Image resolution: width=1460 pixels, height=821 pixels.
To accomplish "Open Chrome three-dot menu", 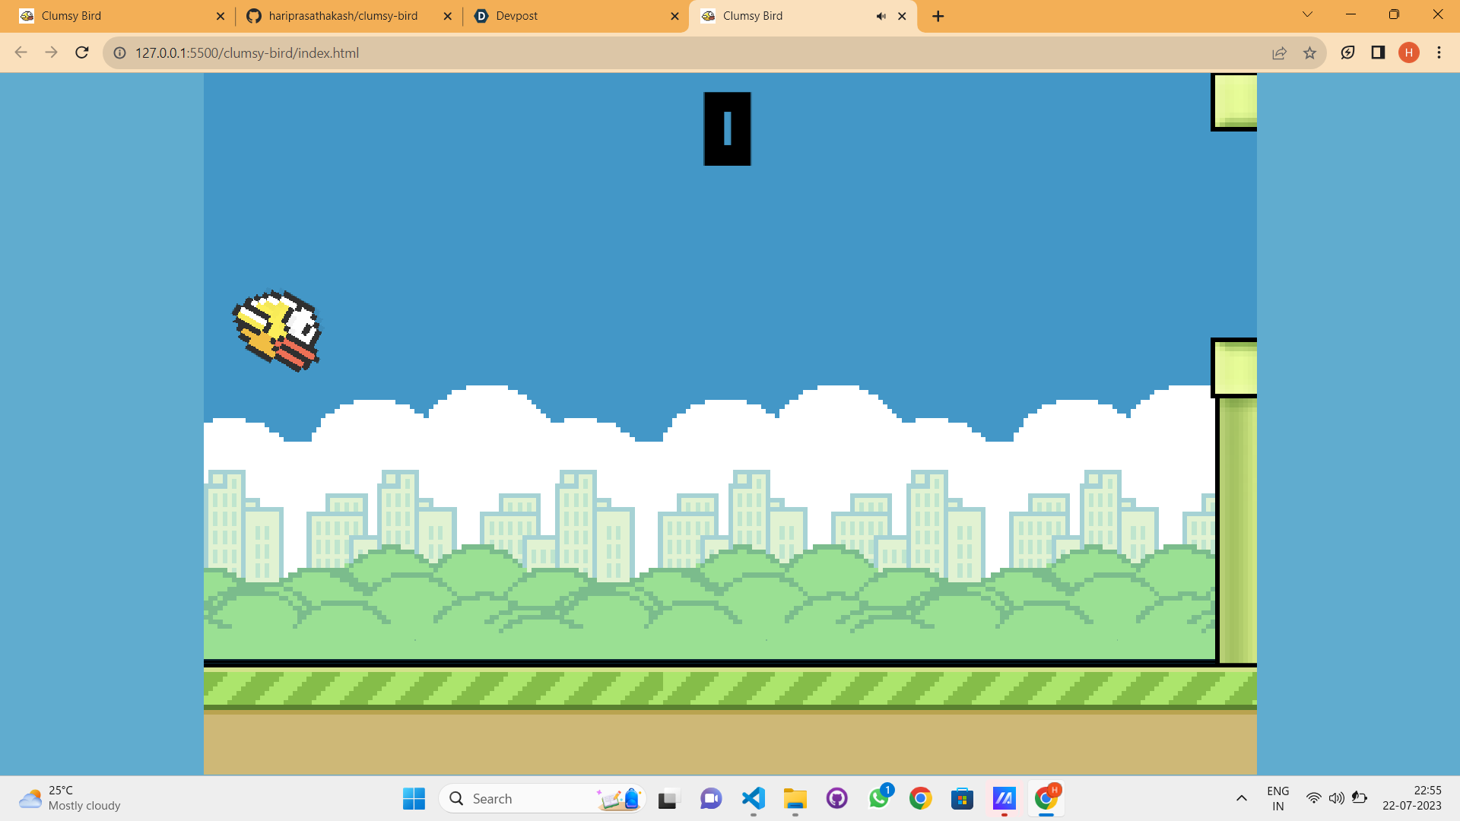I will tap(1439, 52).
